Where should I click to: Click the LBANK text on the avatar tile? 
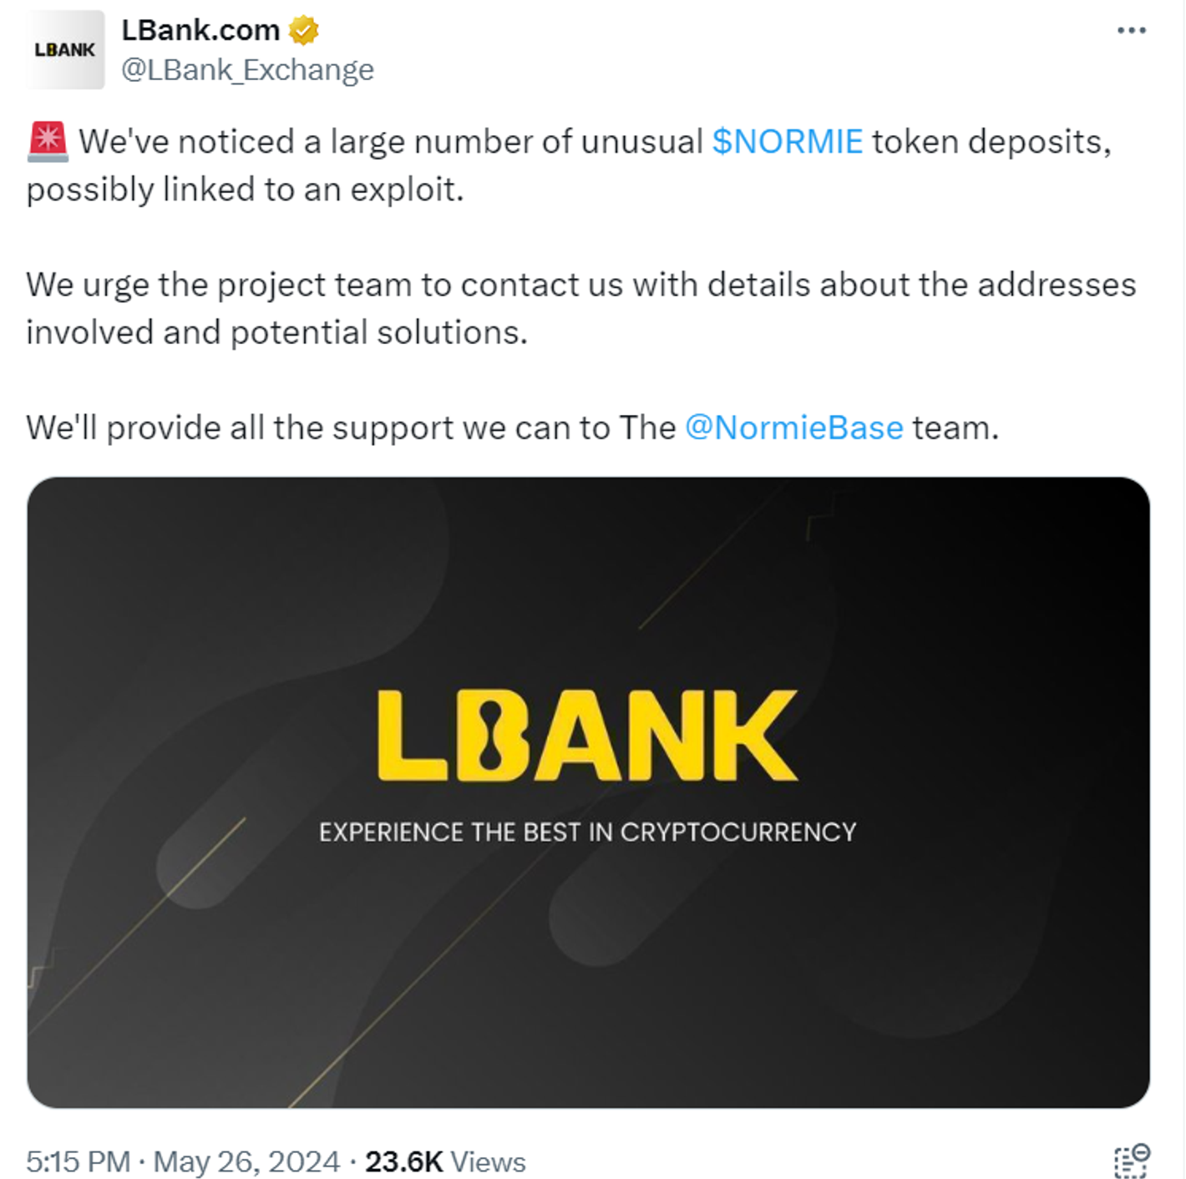pos(63,50)
